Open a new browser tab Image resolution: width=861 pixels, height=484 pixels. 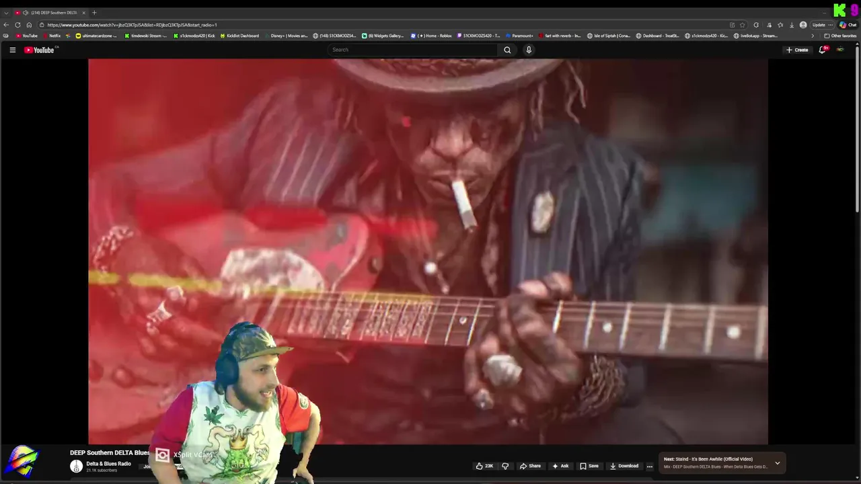tap(94, 13)
